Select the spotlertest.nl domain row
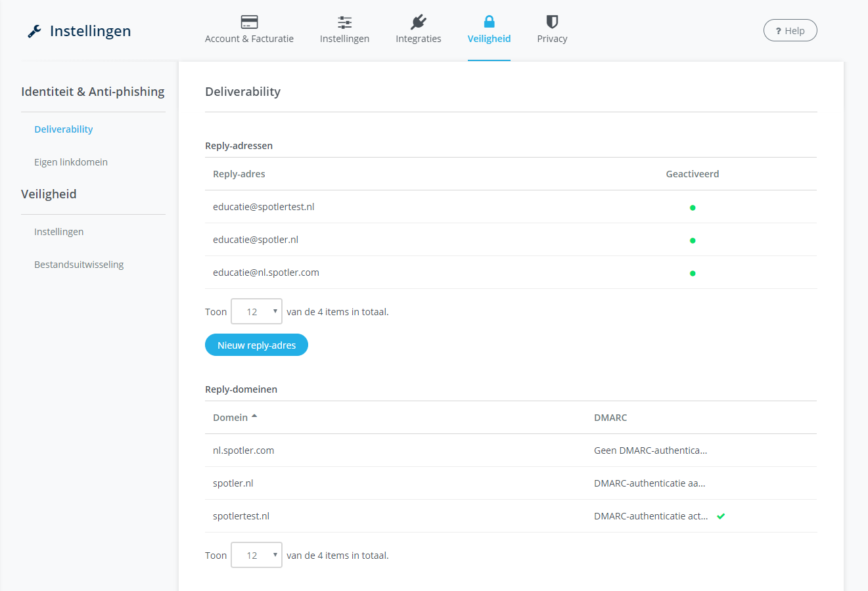Screen dimensions: 868x591 click(511, 516)
